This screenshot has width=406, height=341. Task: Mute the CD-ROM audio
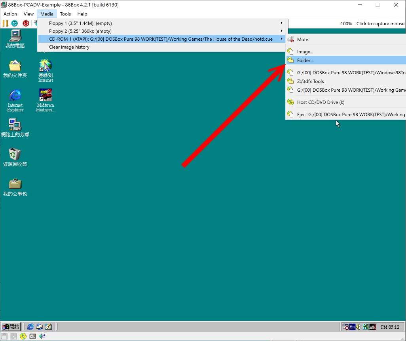coord(346,39)
